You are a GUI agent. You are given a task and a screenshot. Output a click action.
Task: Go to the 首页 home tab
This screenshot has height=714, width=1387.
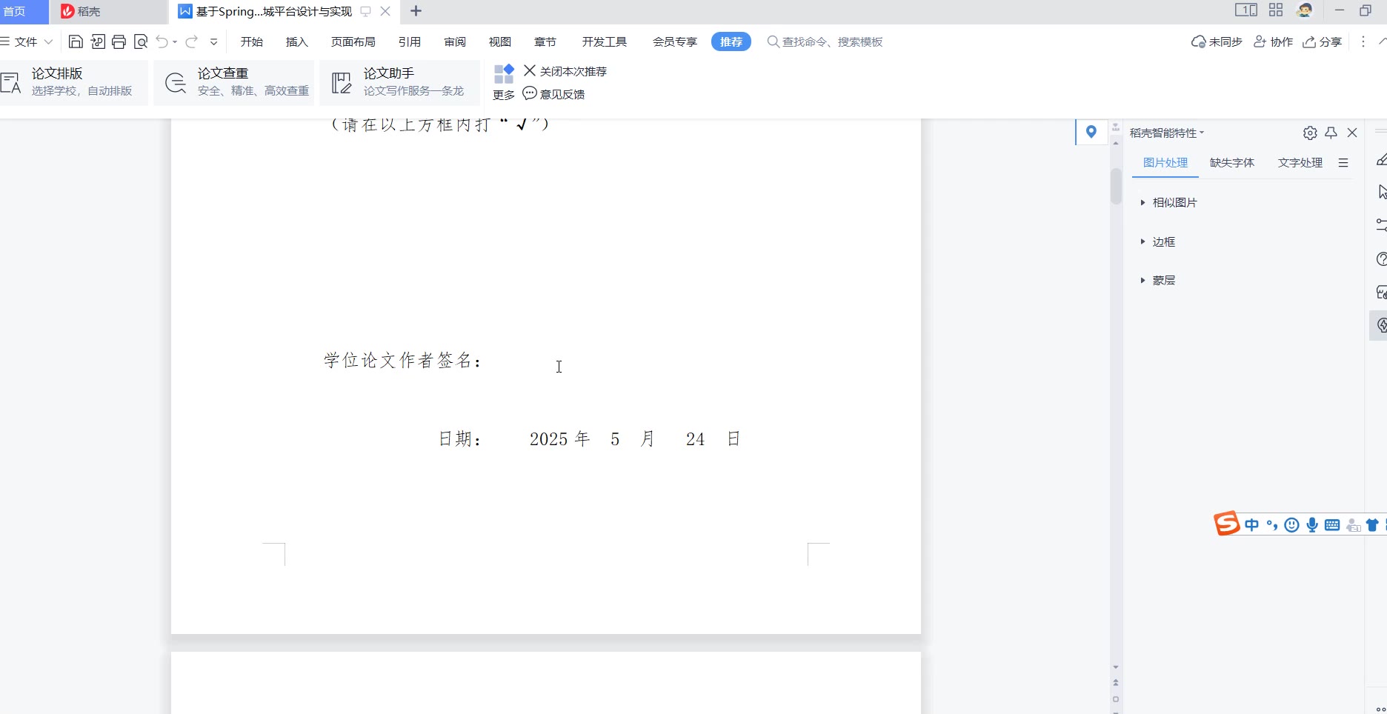pyautogui.click(x=15, y=11)
